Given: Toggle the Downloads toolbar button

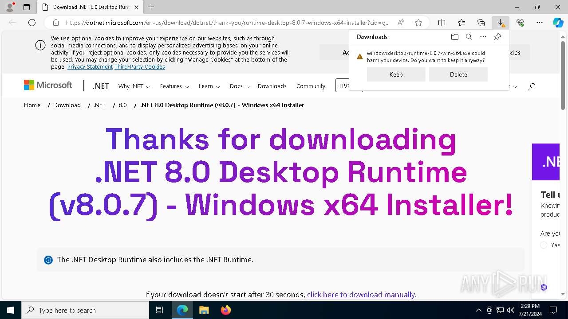Looking at the screenshot, I should (x=501, y=23).
